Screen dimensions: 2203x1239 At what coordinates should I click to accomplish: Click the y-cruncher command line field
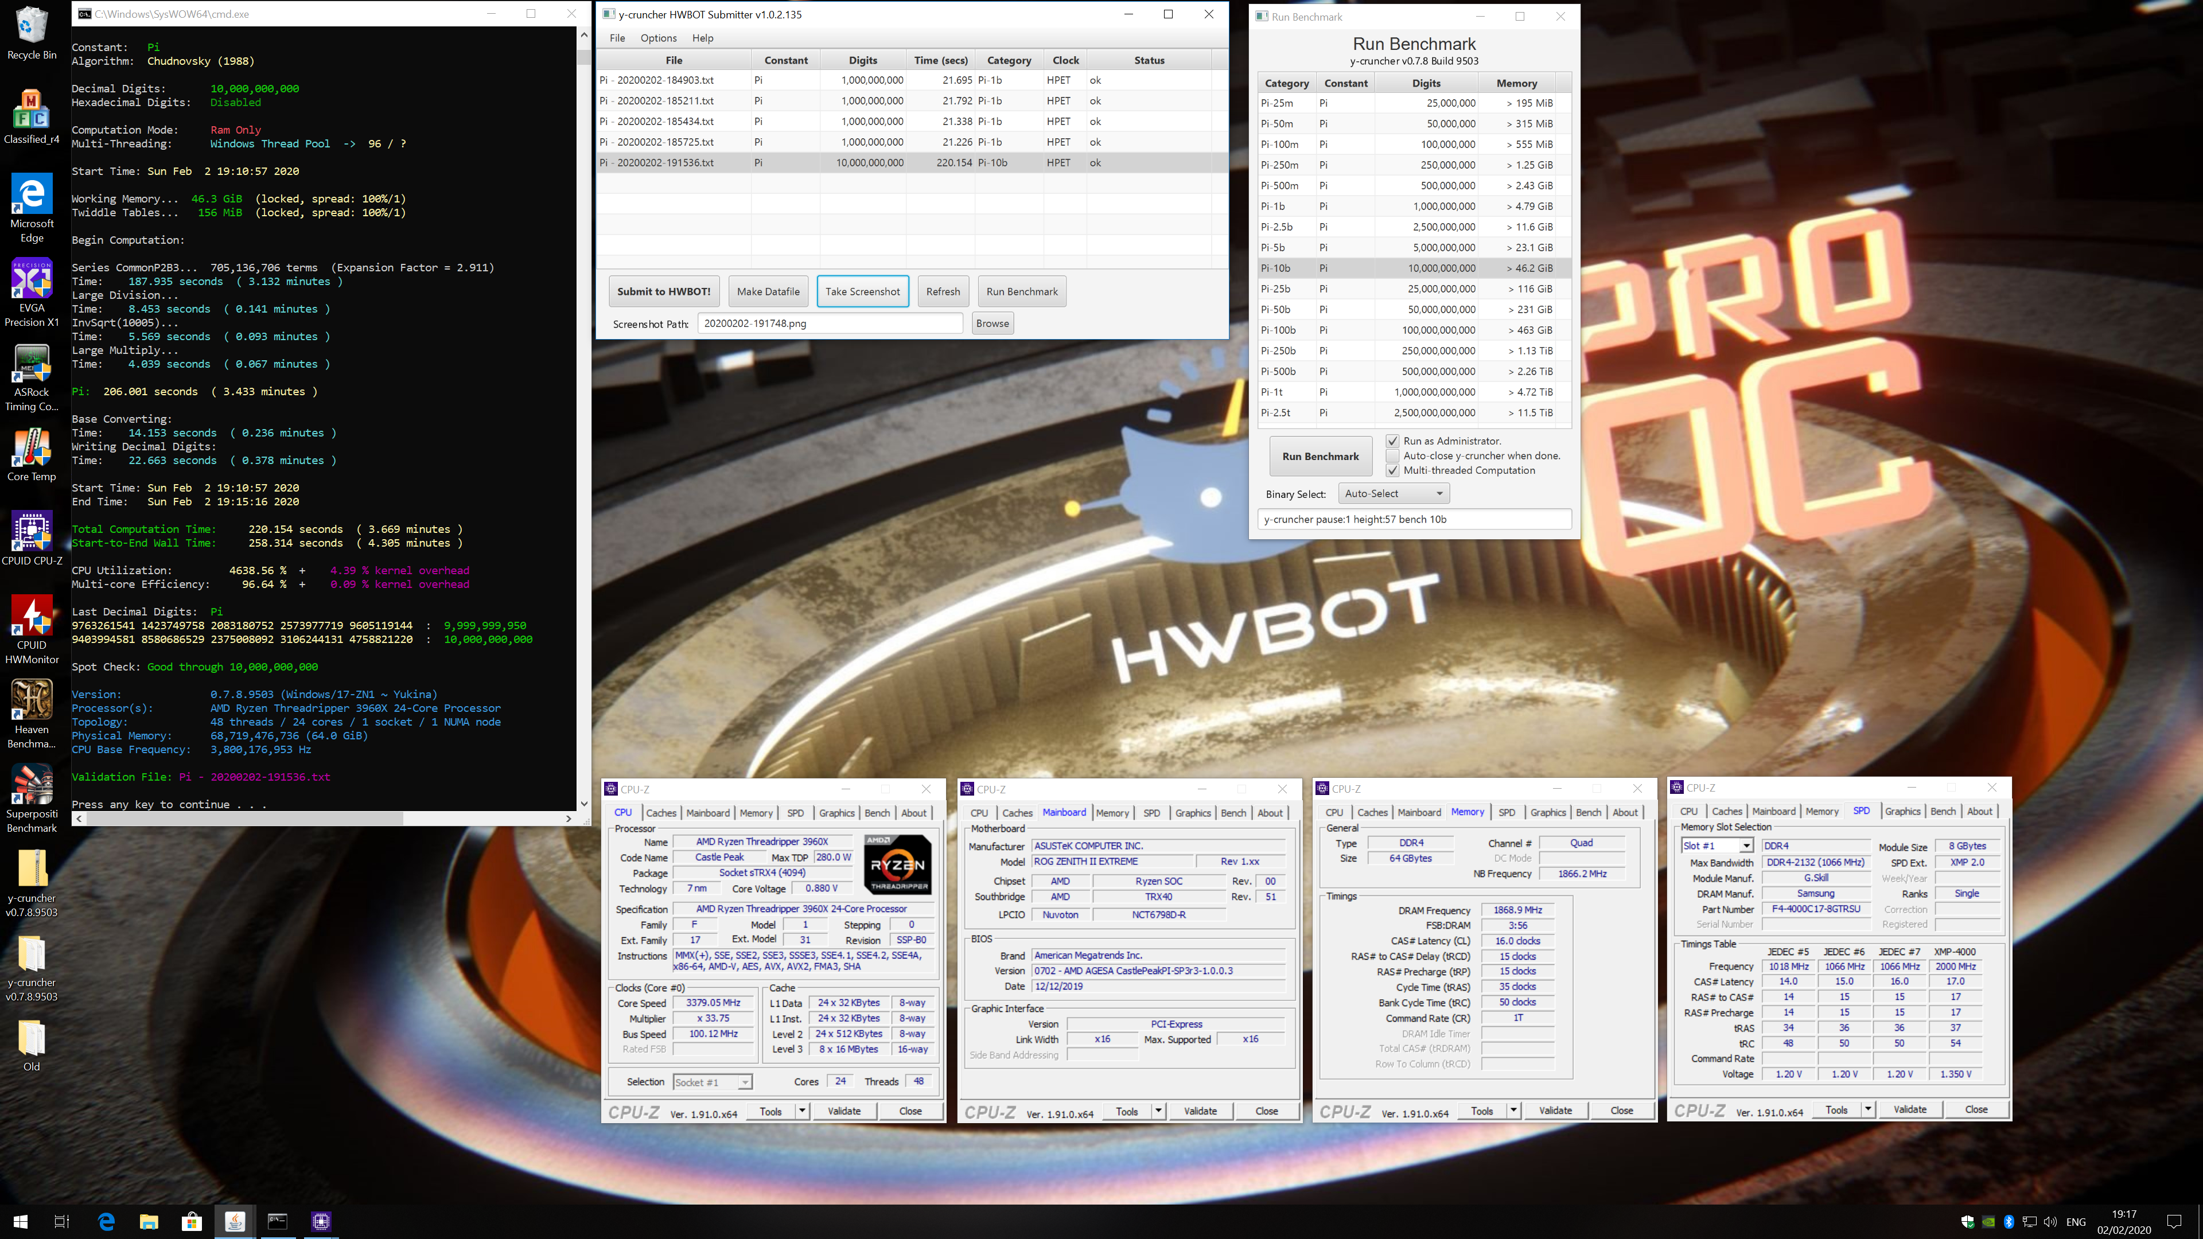(1415, 519)
